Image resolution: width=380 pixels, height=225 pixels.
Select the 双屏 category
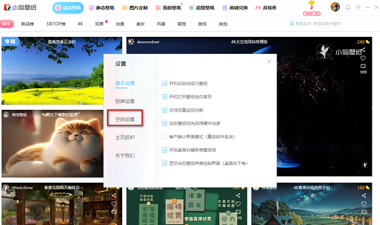click(99, 24)
